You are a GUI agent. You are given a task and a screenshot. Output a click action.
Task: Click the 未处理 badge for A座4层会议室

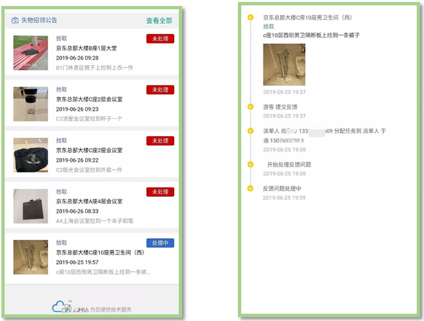coord(160,192)
